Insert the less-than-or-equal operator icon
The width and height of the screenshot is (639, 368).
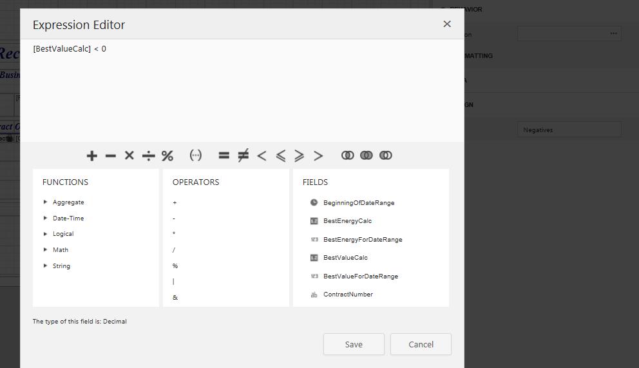tap(280, 155)
